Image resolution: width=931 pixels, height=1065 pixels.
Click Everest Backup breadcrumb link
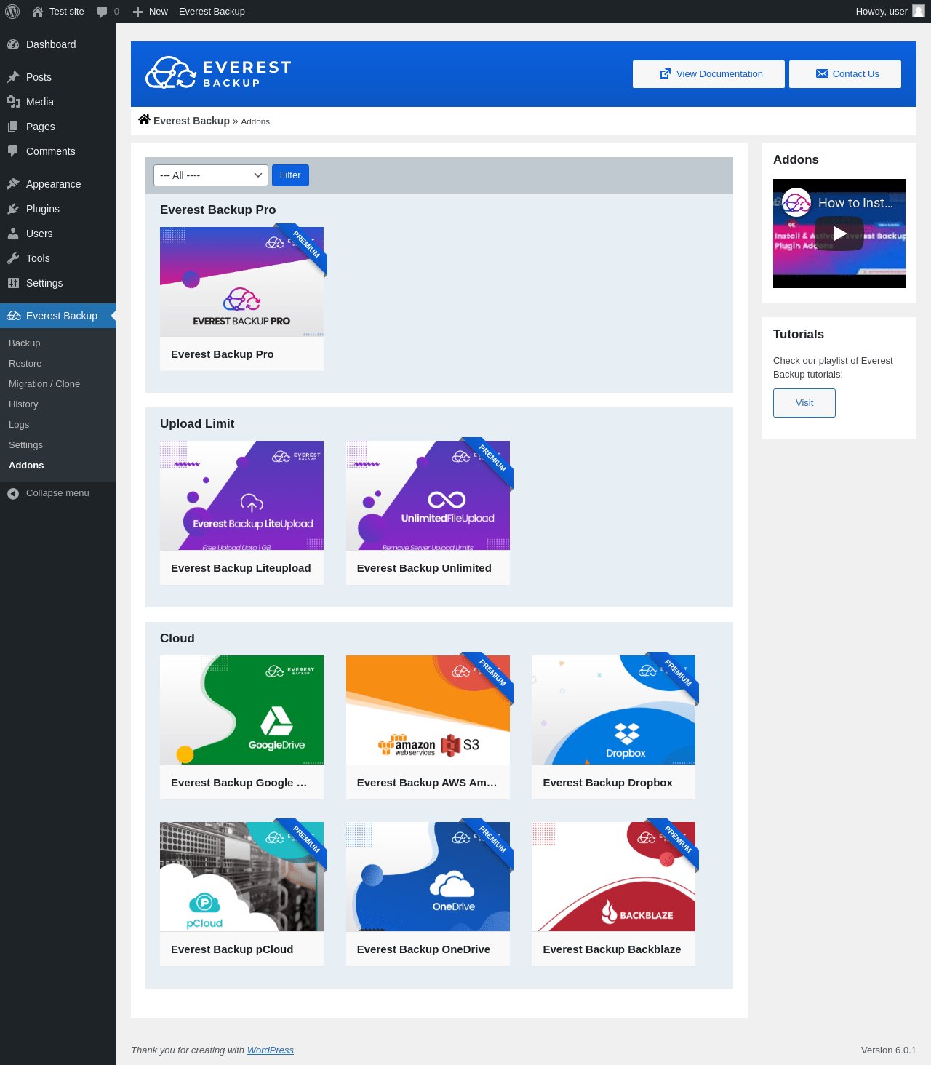pos(191,121)
